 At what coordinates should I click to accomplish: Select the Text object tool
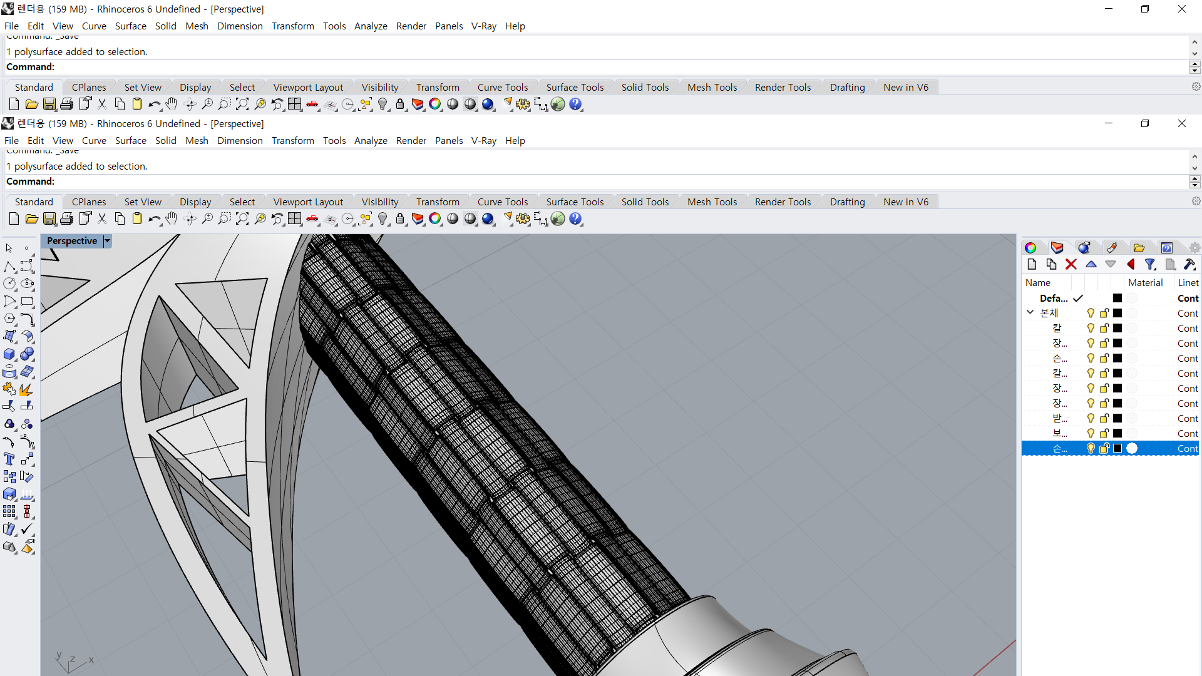9,459
